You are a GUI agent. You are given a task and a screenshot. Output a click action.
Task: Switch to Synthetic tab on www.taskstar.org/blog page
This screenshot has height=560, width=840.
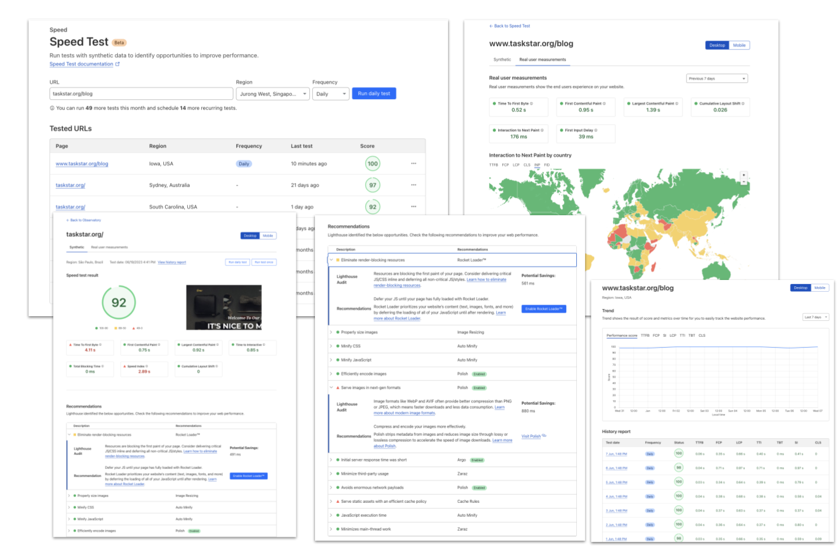[502, 60]
